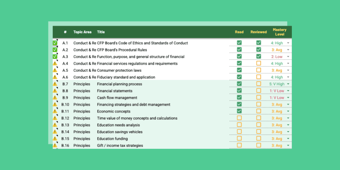
Task: Click the warning status icon for B.9
Action: (55, 98)
